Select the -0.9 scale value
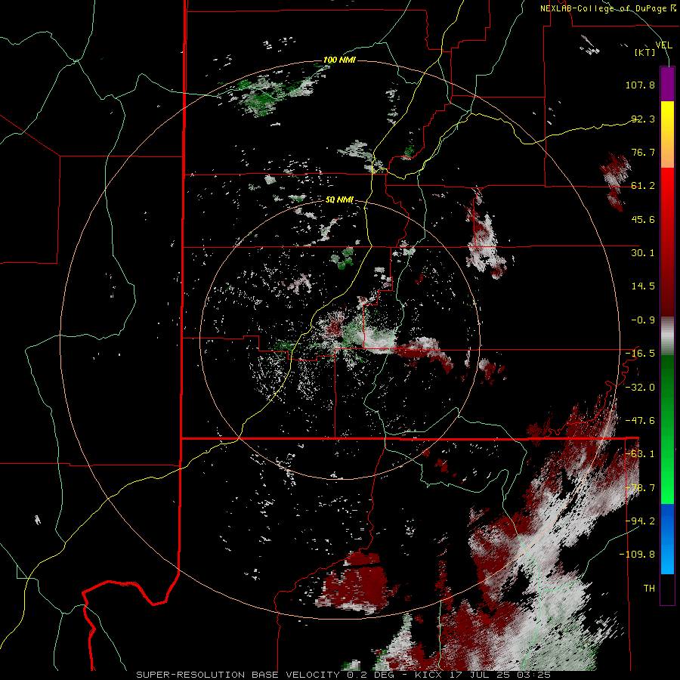This screenshot has width=680, height=680. coord(643,320)
